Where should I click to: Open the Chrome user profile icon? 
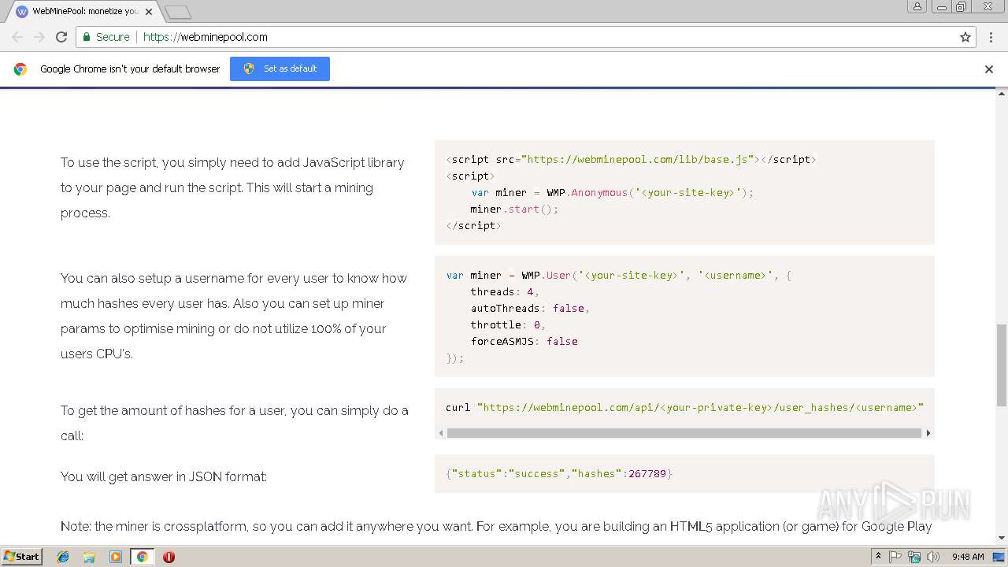click(917, 6)
